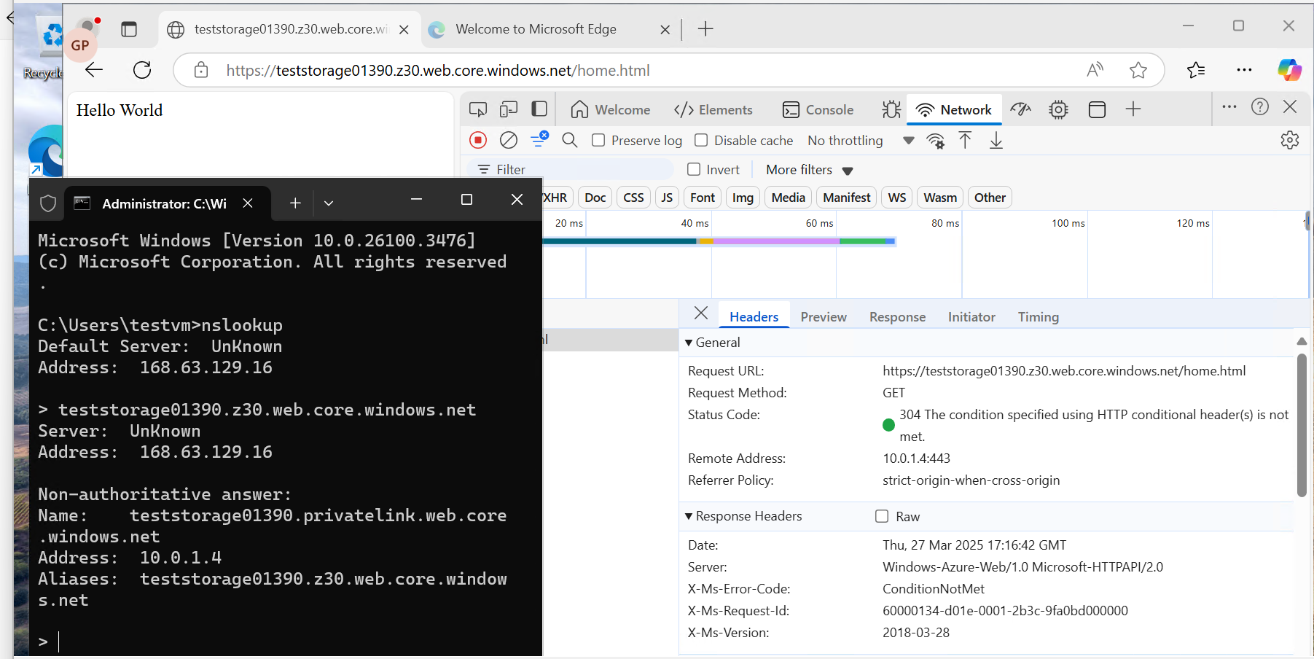Filter requests by Img type
The image size is (1314, 659).
click(743, 198)
